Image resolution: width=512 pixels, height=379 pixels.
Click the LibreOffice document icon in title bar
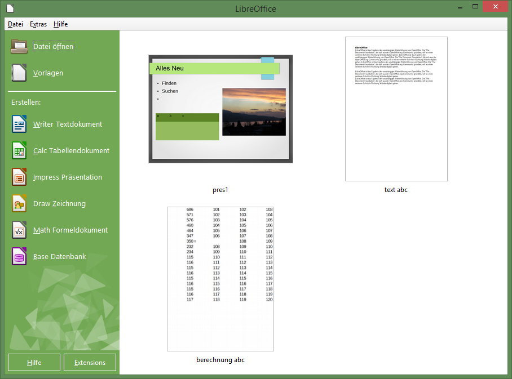[10, 8]
